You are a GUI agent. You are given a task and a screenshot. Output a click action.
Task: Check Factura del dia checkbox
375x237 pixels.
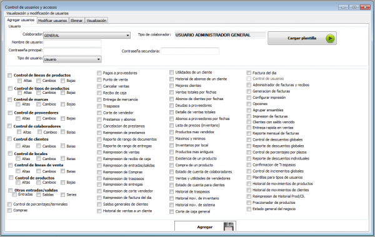249,73
